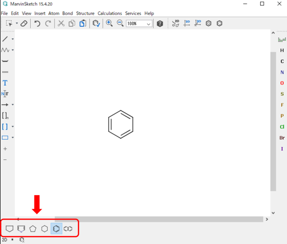Select the cyclohexane ring template
287x244 pixels.
[44, 229]
